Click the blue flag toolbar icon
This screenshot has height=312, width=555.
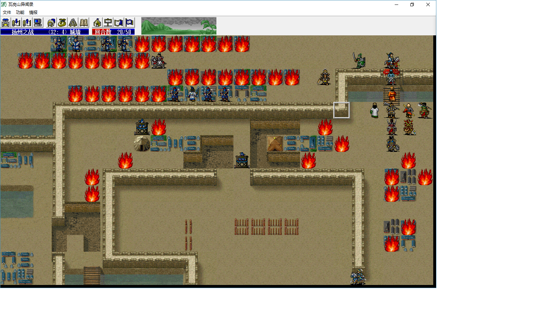click(x=130, y=23)
